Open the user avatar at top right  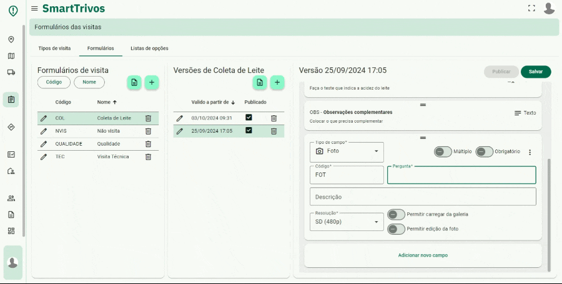(549, 8)
